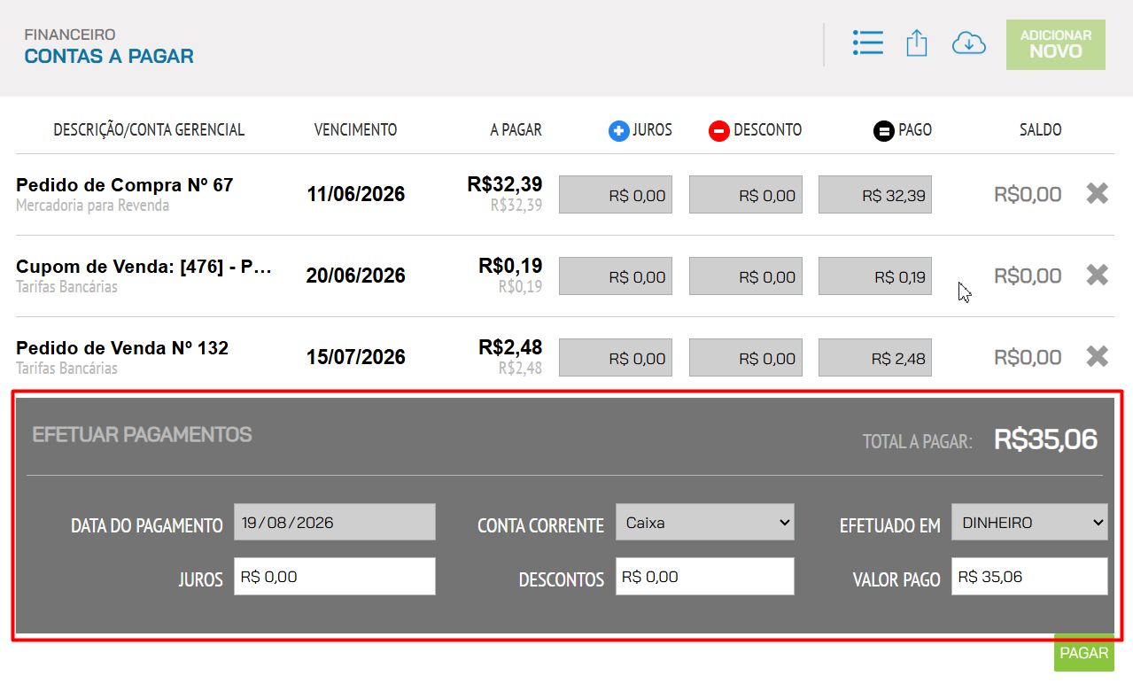Click Juros field for Pedido de Venda Nº 132
1133x699 pixels.
(x=616, y=358)
